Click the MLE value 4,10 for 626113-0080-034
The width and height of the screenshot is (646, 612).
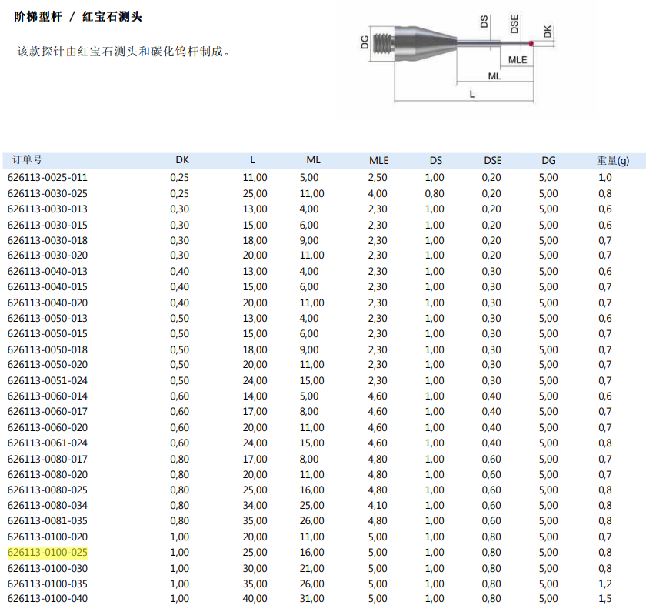(x=378, y=506)
